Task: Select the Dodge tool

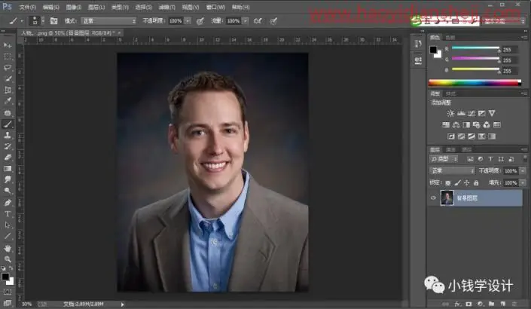Action: 8,191
